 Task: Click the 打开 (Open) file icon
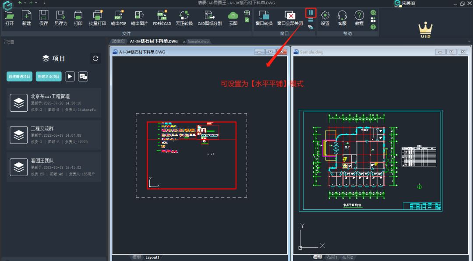[9, 18]
